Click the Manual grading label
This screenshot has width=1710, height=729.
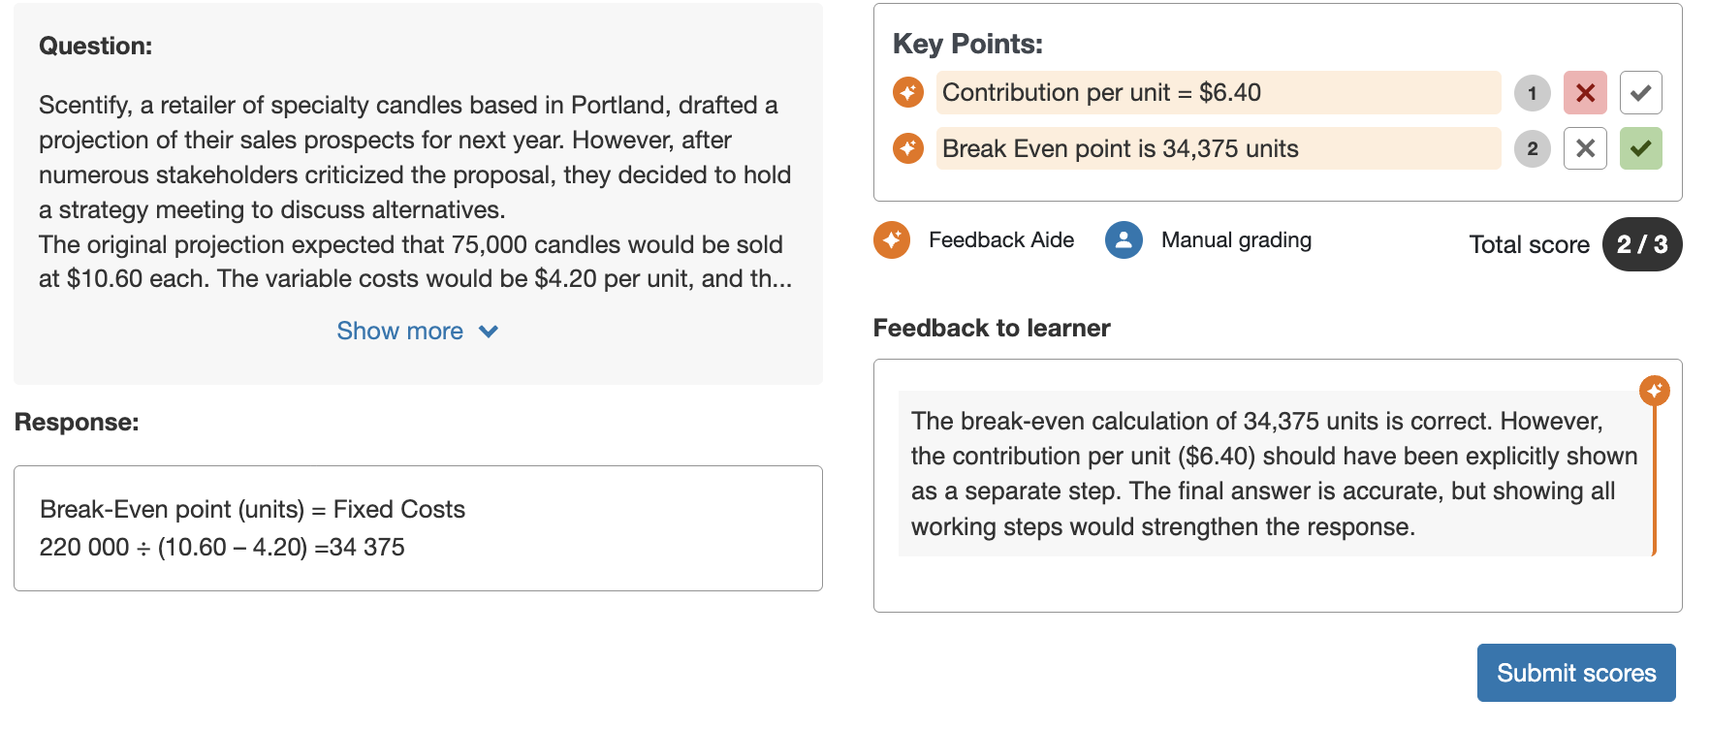[x=1236, y=240]
